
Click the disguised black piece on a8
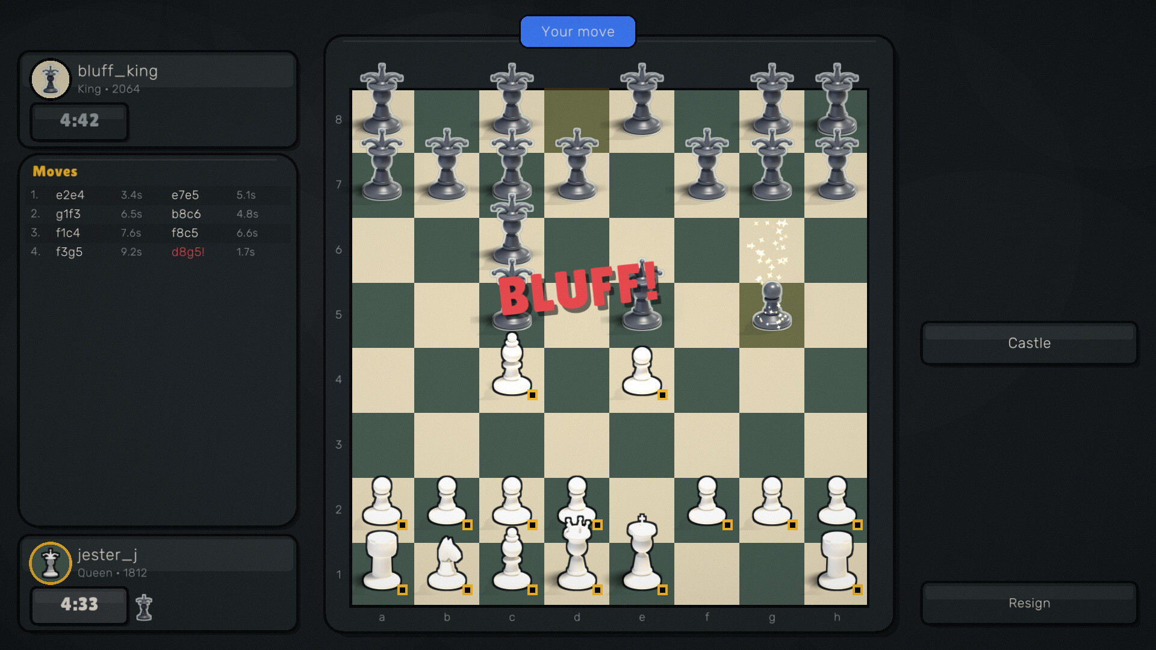(x=382, y=99)
